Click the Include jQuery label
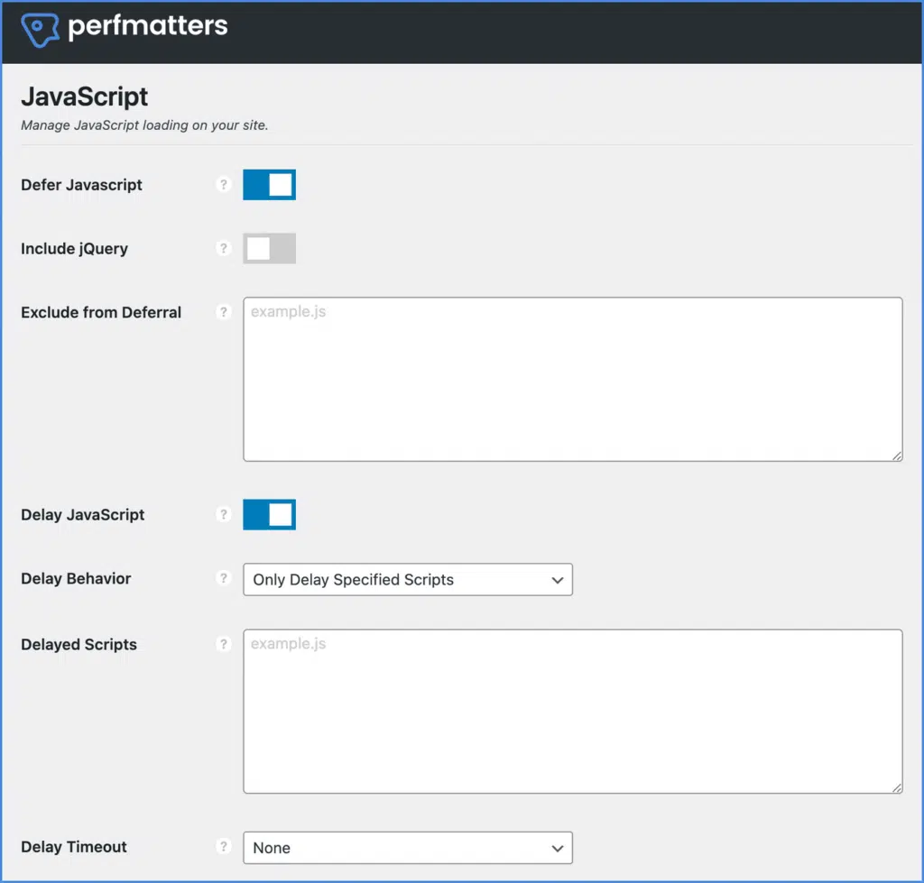This screenshot has height=883, width=924. point(74,249)
